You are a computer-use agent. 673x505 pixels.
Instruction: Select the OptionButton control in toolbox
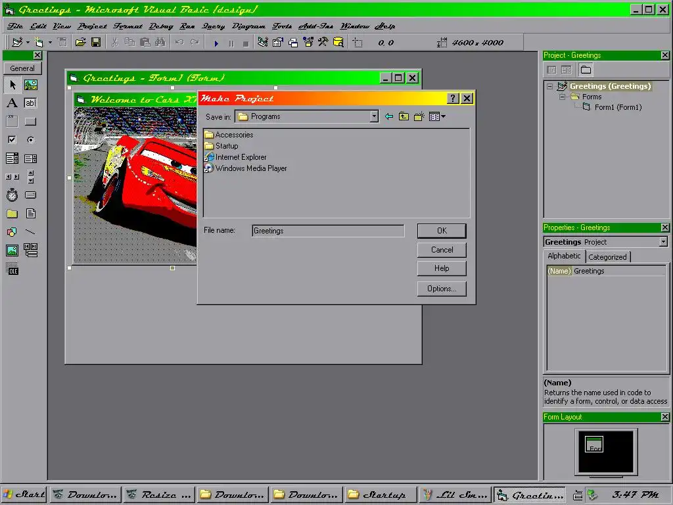[30, 139]
